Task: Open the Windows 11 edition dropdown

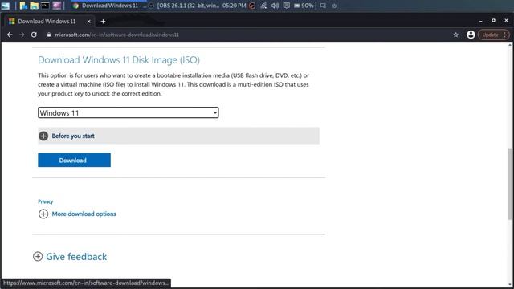Action: tap(128, 112)
